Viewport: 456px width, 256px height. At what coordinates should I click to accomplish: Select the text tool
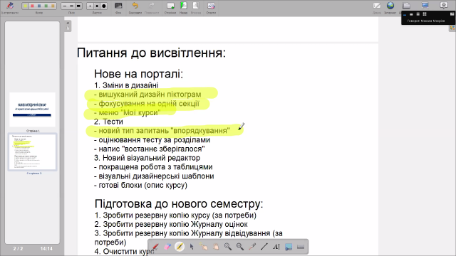coord(276,247)
